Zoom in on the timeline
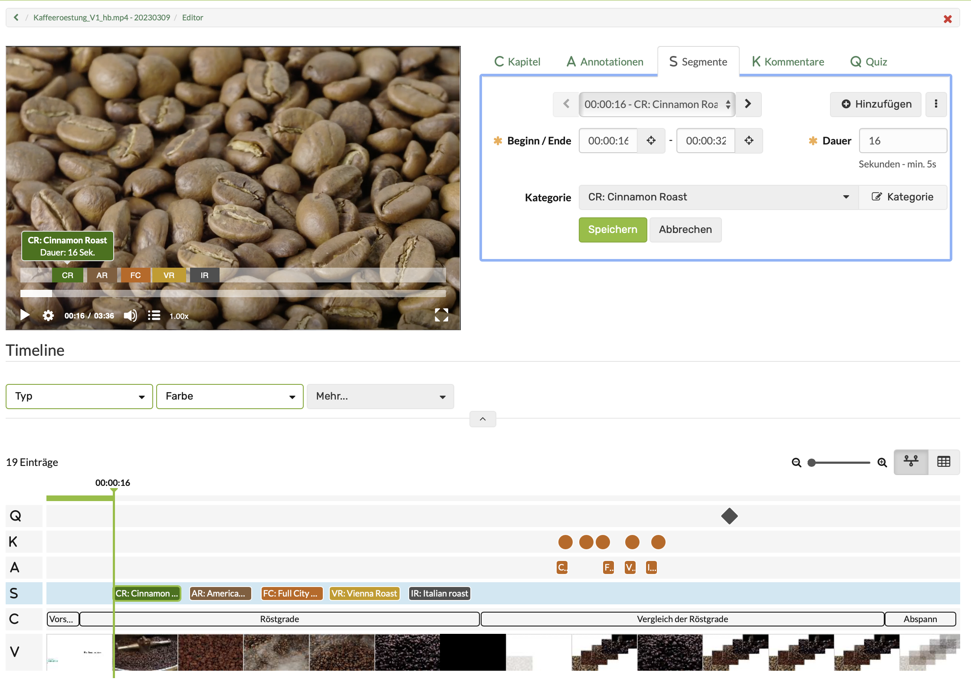Viewport: 971px width, 682px height. [x=882, y=462]
